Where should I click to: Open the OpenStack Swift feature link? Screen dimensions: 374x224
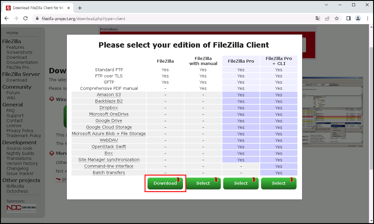coord(109,147)
